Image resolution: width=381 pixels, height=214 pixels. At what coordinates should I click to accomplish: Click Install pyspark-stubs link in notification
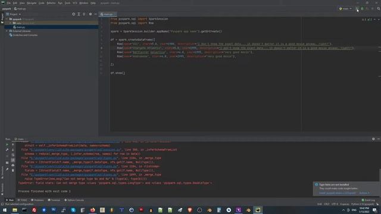(337, 193)
